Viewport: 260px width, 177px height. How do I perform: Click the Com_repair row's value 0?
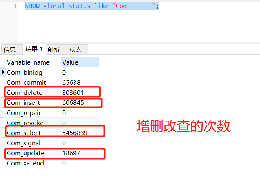click(x=64, y=113)
